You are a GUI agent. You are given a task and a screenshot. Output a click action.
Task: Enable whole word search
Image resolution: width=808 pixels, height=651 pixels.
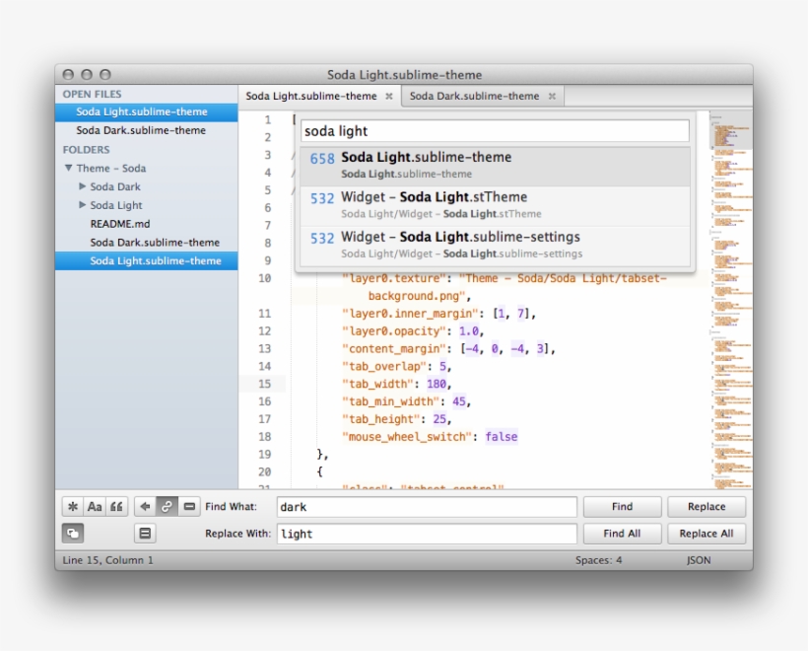tap(118, 506)
